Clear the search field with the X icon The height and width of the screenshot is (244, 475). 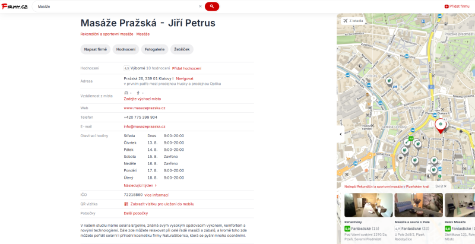click(x=200, y=7)
